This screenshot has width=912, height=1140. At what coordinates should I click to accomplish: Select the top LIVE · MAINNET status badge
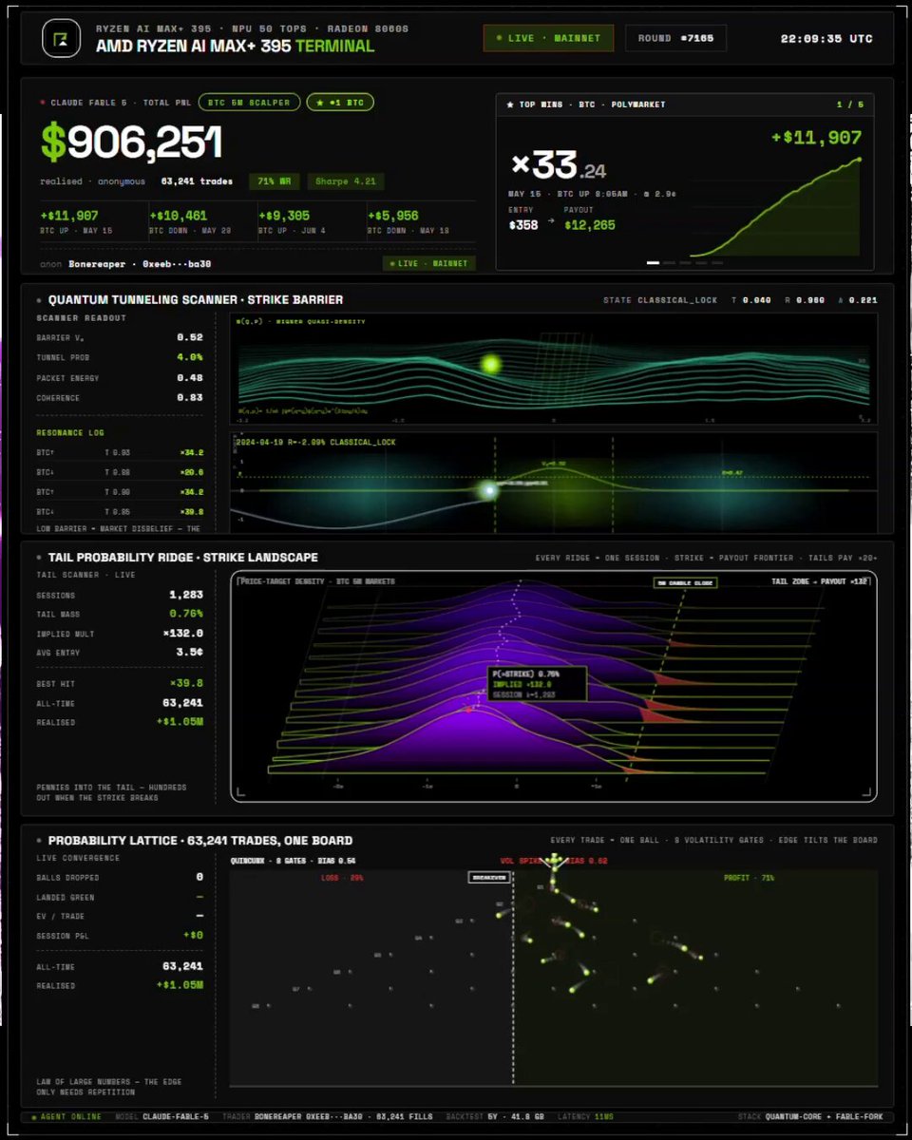coord(548,39)
